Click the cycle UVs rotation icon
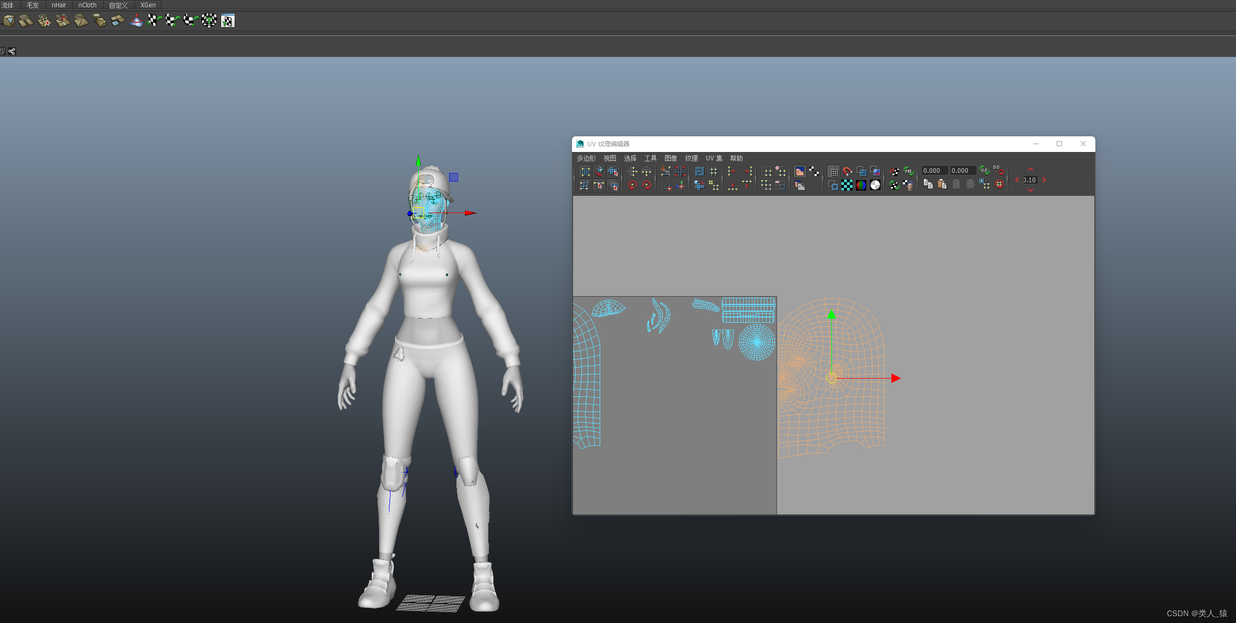 [999, 184]
